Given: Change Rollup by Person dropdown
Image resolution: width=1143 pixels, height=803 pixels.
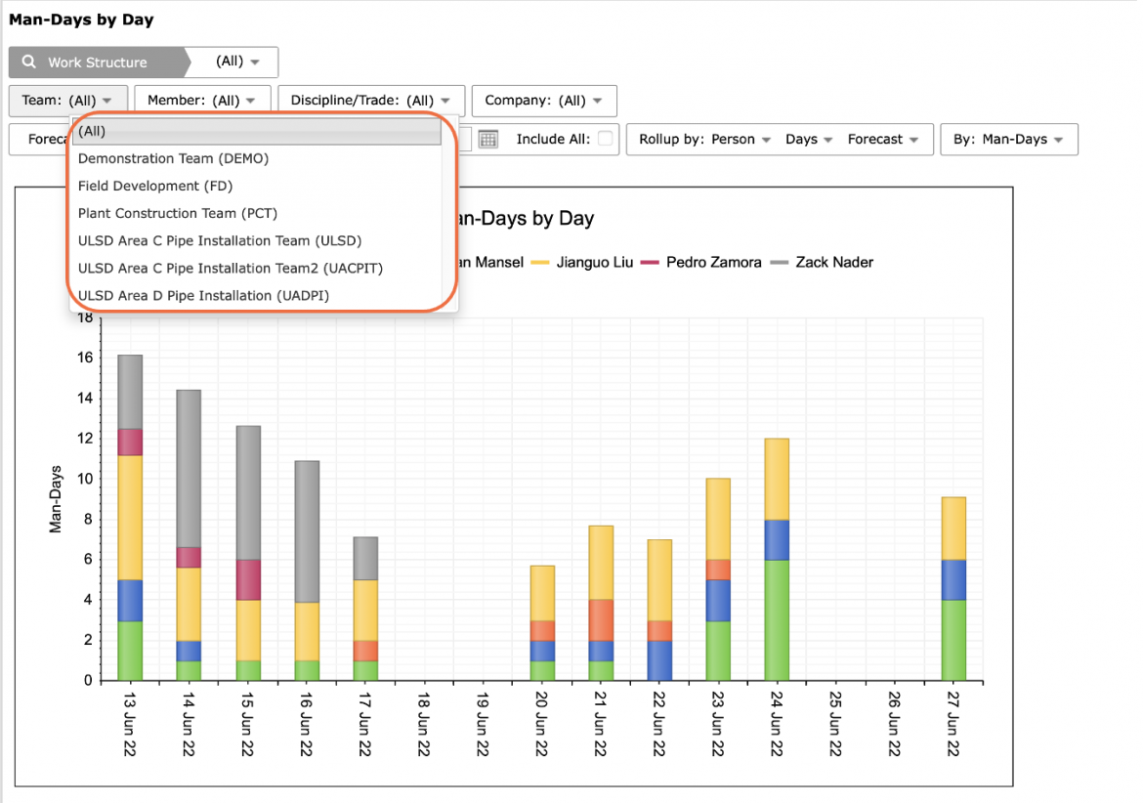Looking at the screenshot, I should [704, 139].
